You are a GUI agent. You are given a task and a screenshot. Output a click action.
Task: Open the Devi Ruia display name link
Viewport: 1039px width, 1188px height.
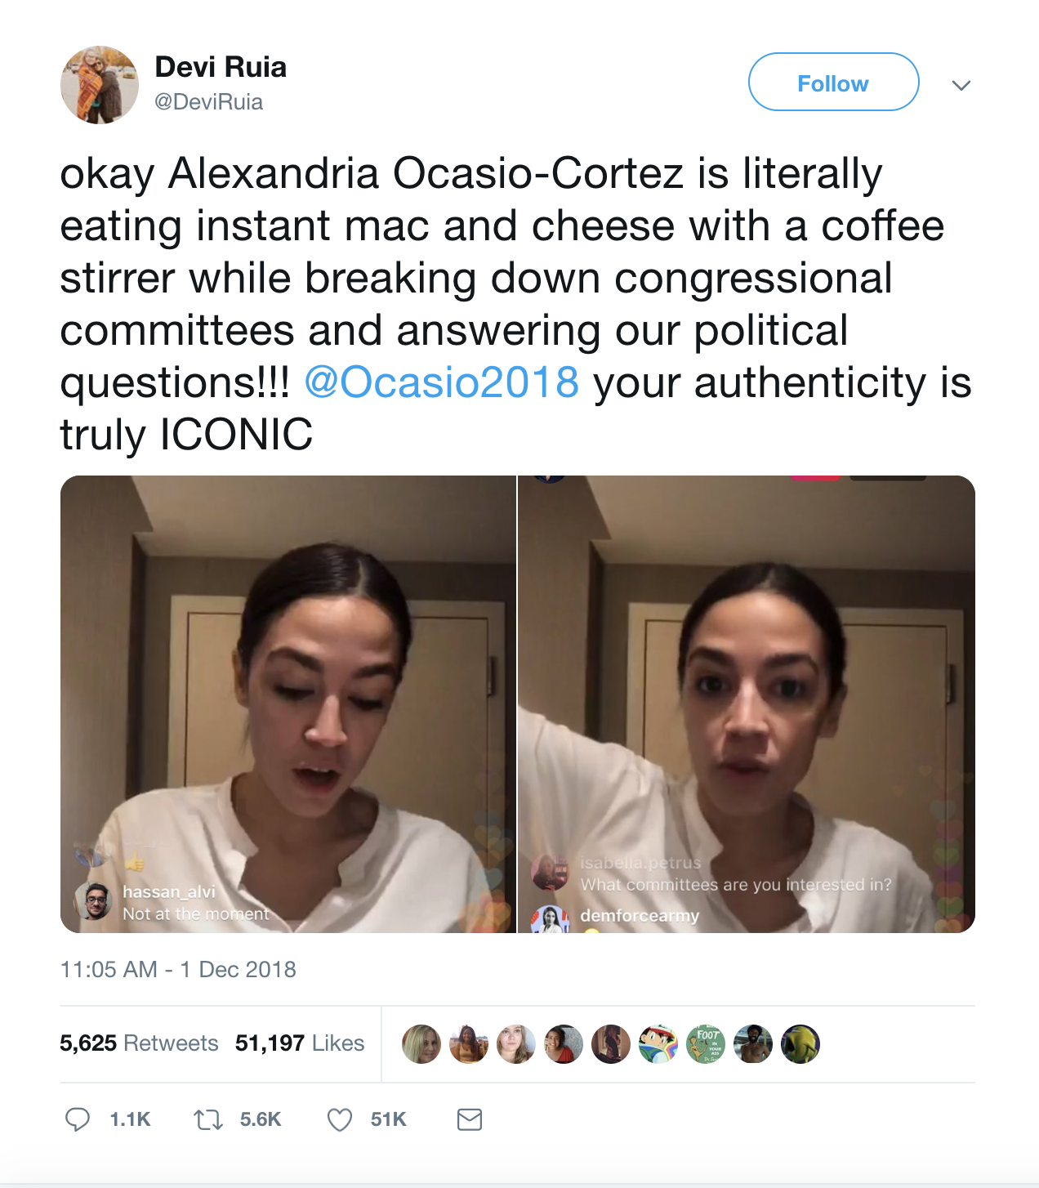click(221, 67)
